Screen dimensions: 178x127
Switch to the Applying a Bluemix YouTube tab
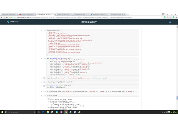(x=27, y=15)
